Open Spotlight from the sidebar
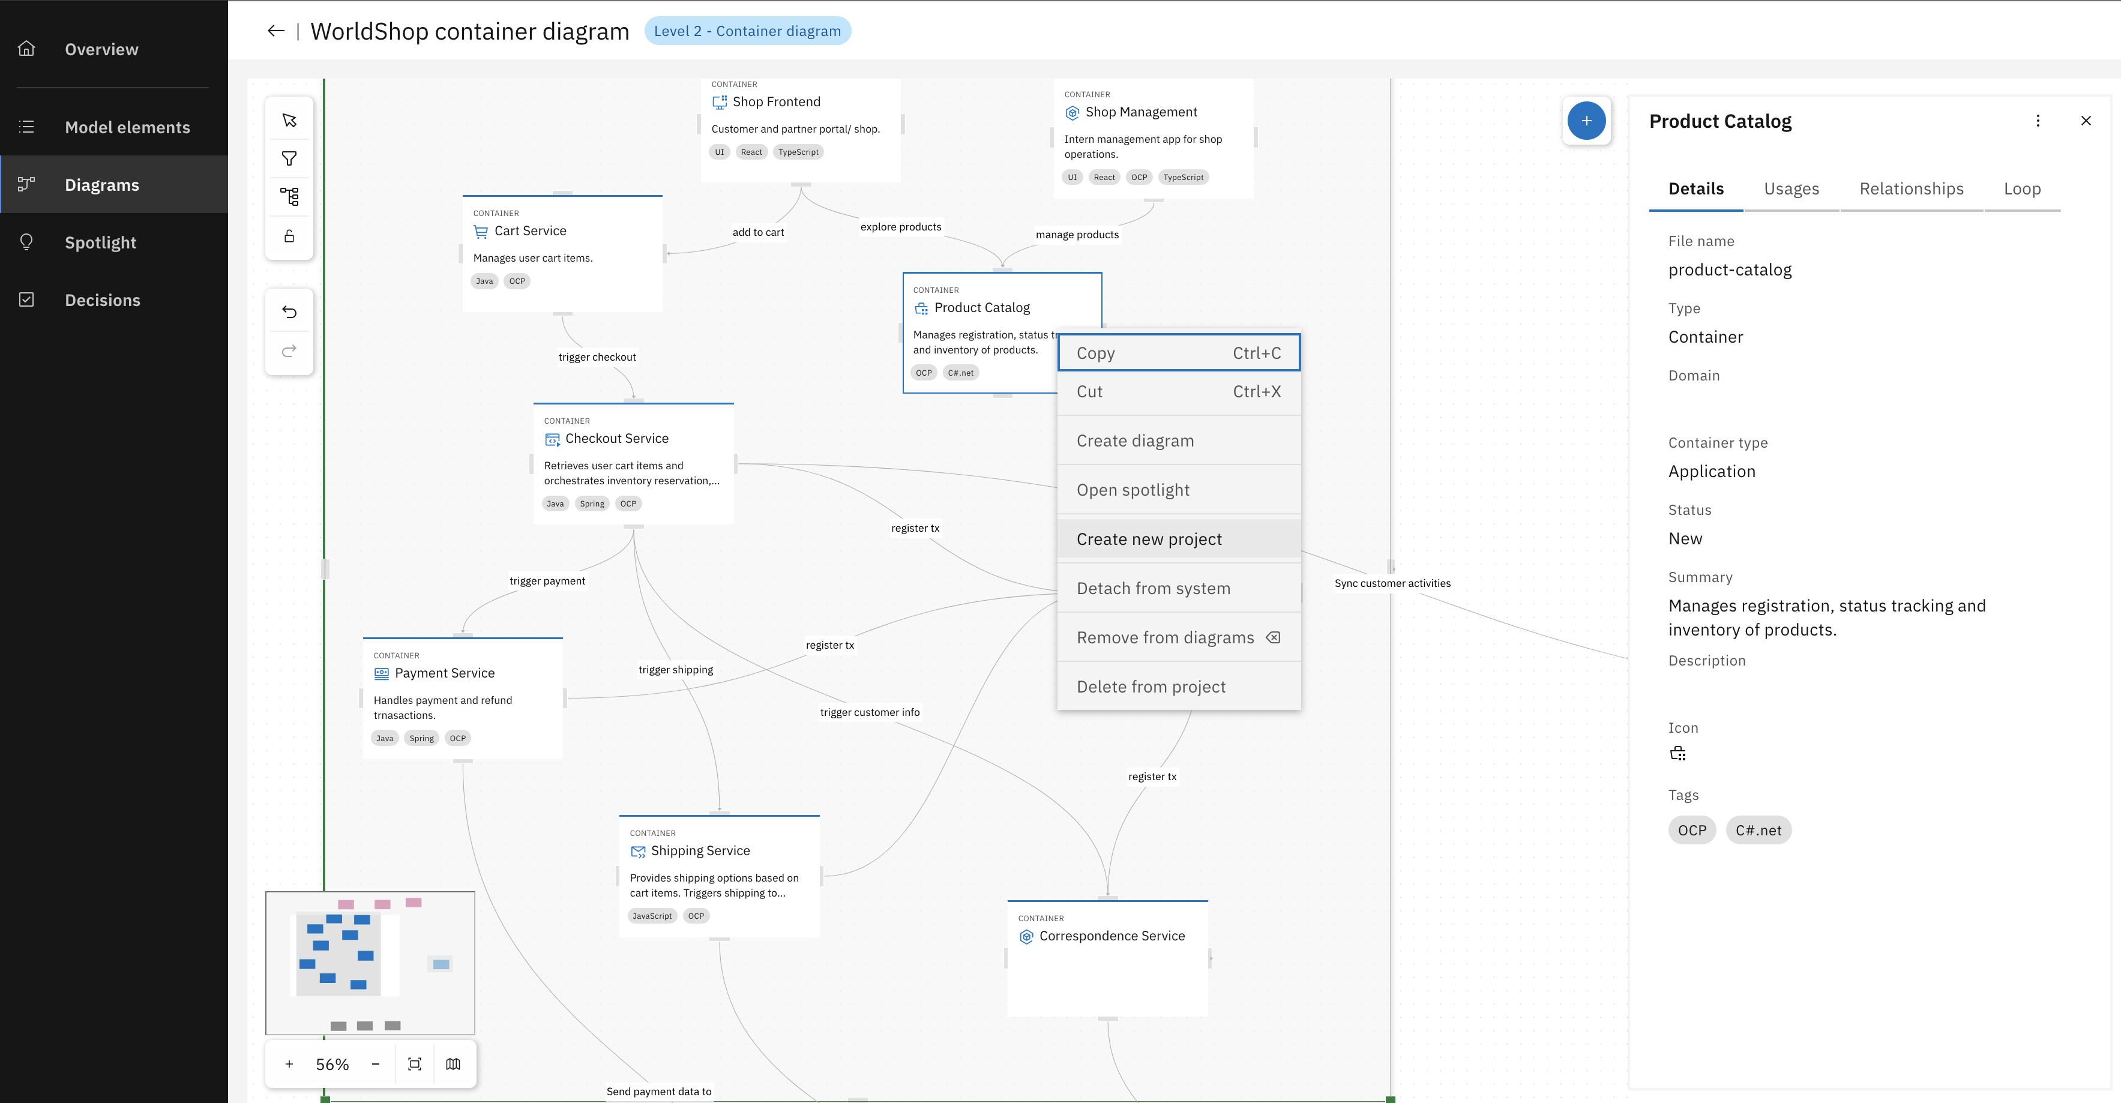This screenshot has height=1103, width=2121. coord(100,242)
